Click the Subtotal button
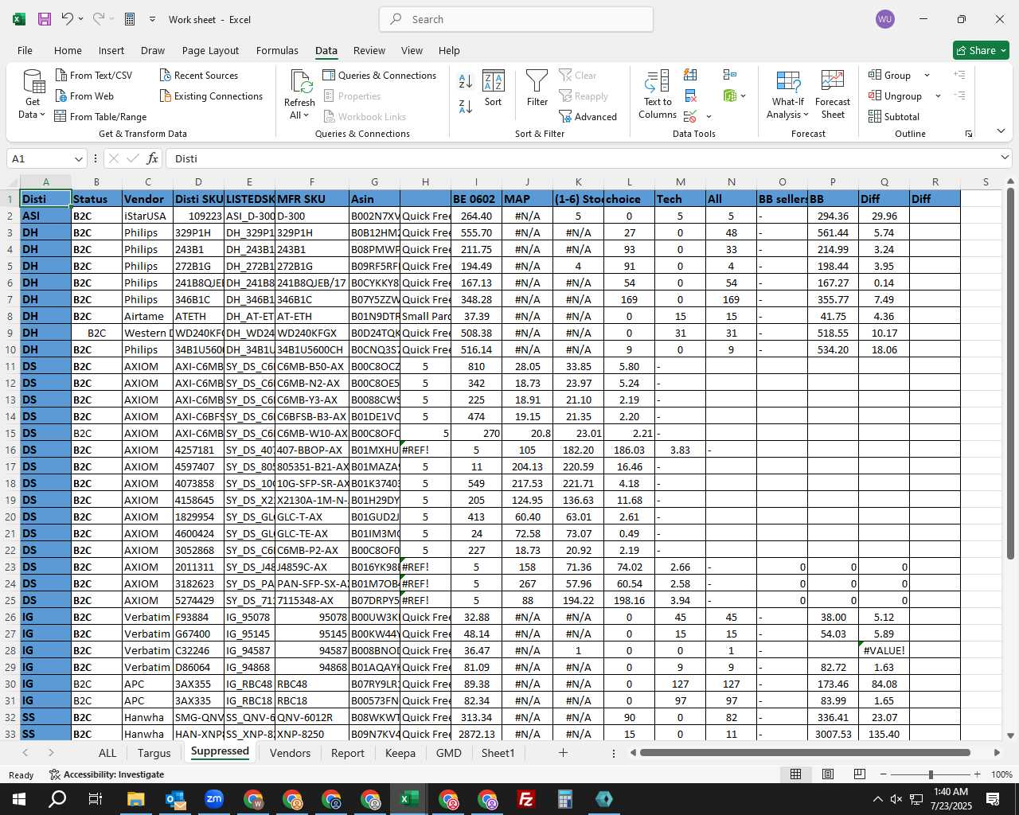The width and height of the screenshot is (1019, 815). coord(894,116)
